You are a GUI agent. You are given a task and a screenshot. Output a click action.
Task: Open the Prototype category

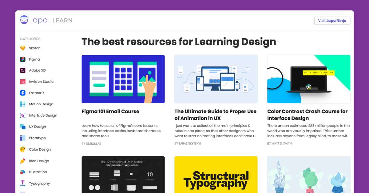[x=37, y=138]
